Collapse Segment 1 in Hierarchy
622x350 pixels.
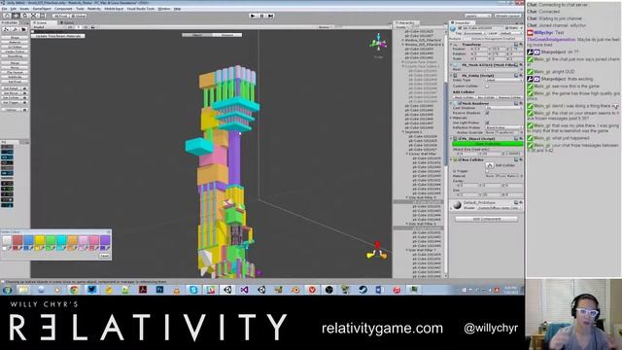pos(403,132)
